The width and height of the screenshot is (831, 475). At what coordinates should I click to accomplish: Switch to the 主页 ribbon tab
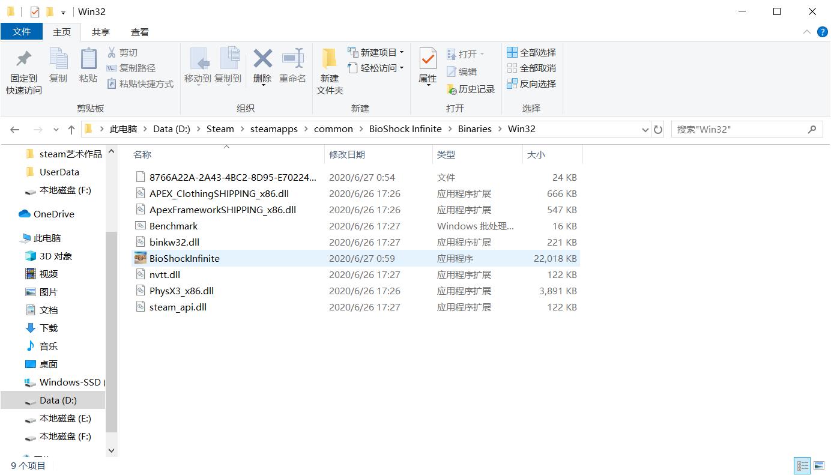tap(62, 32)
